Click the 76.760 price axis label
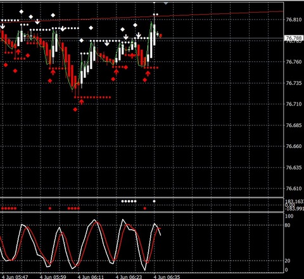Image resolution: width=304 pixels, height=279 pixels. coord(294,62)
